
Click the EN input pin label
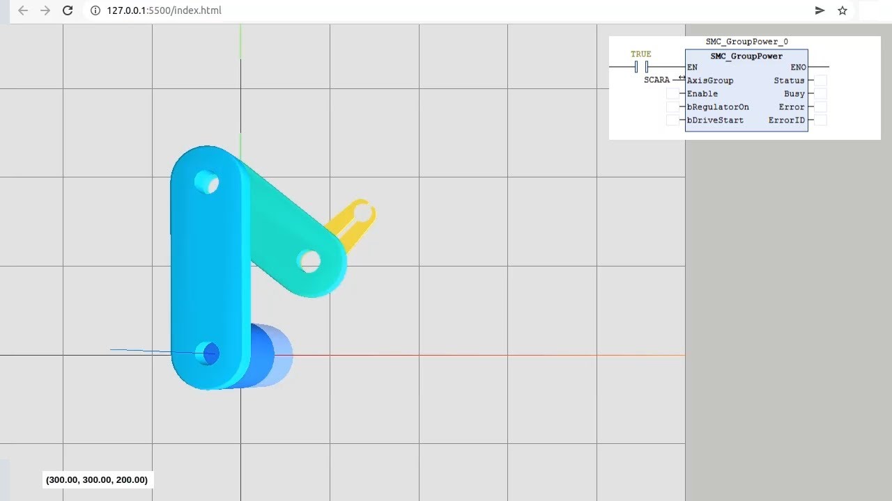tap(692, 67)
